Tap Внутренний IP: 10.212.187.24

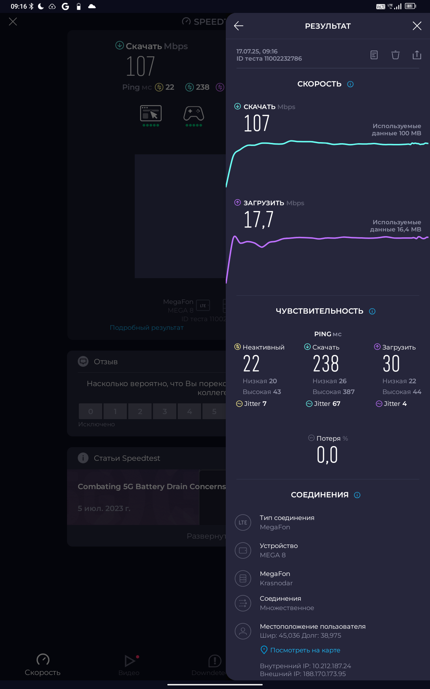(305, 666)
